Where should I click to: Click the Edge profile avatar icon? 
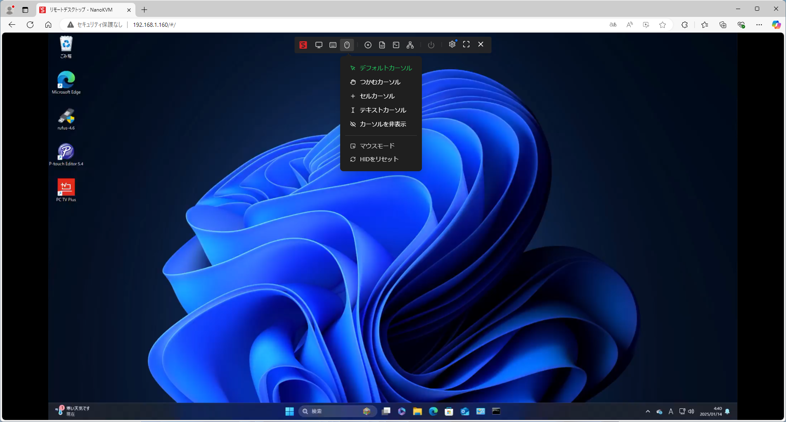[10, 9]
